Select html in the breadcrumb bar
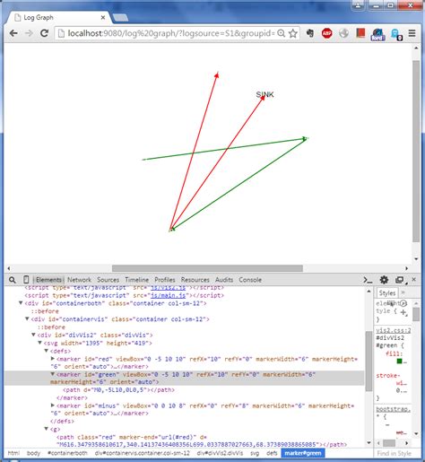The width and height of the screenshot is (425, 462). pyautogui.click(x=13, y=453)
